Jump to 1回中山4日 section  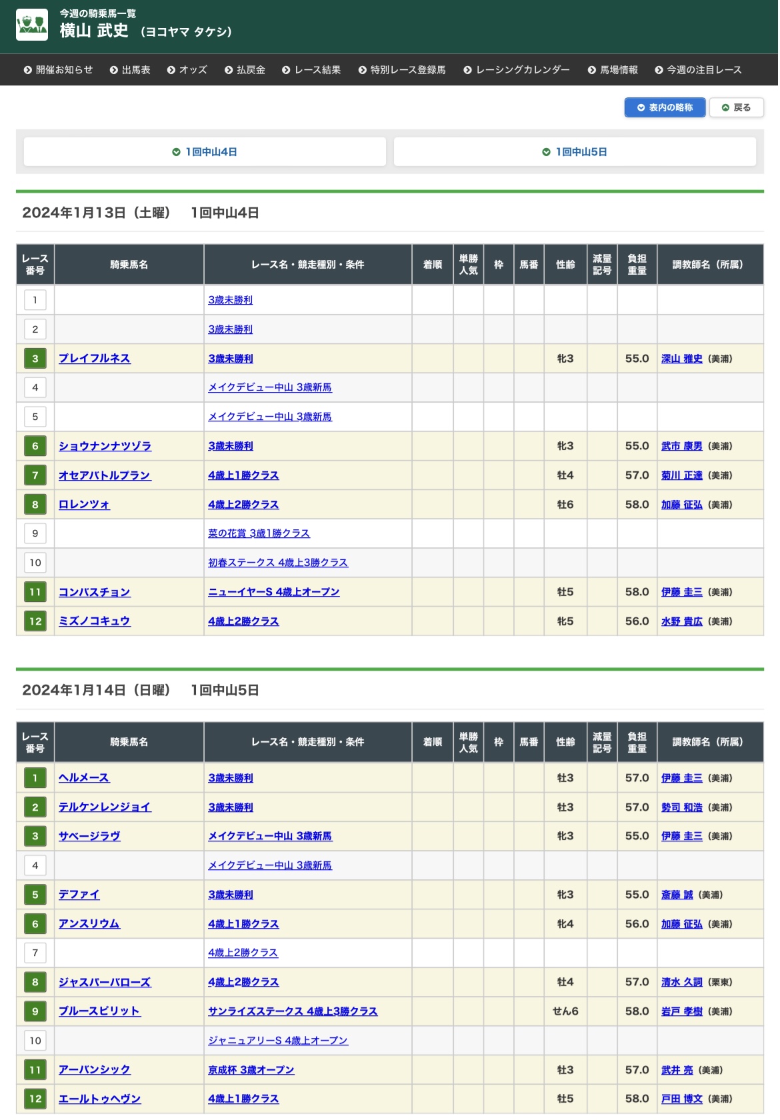click(x=205, y=152)
